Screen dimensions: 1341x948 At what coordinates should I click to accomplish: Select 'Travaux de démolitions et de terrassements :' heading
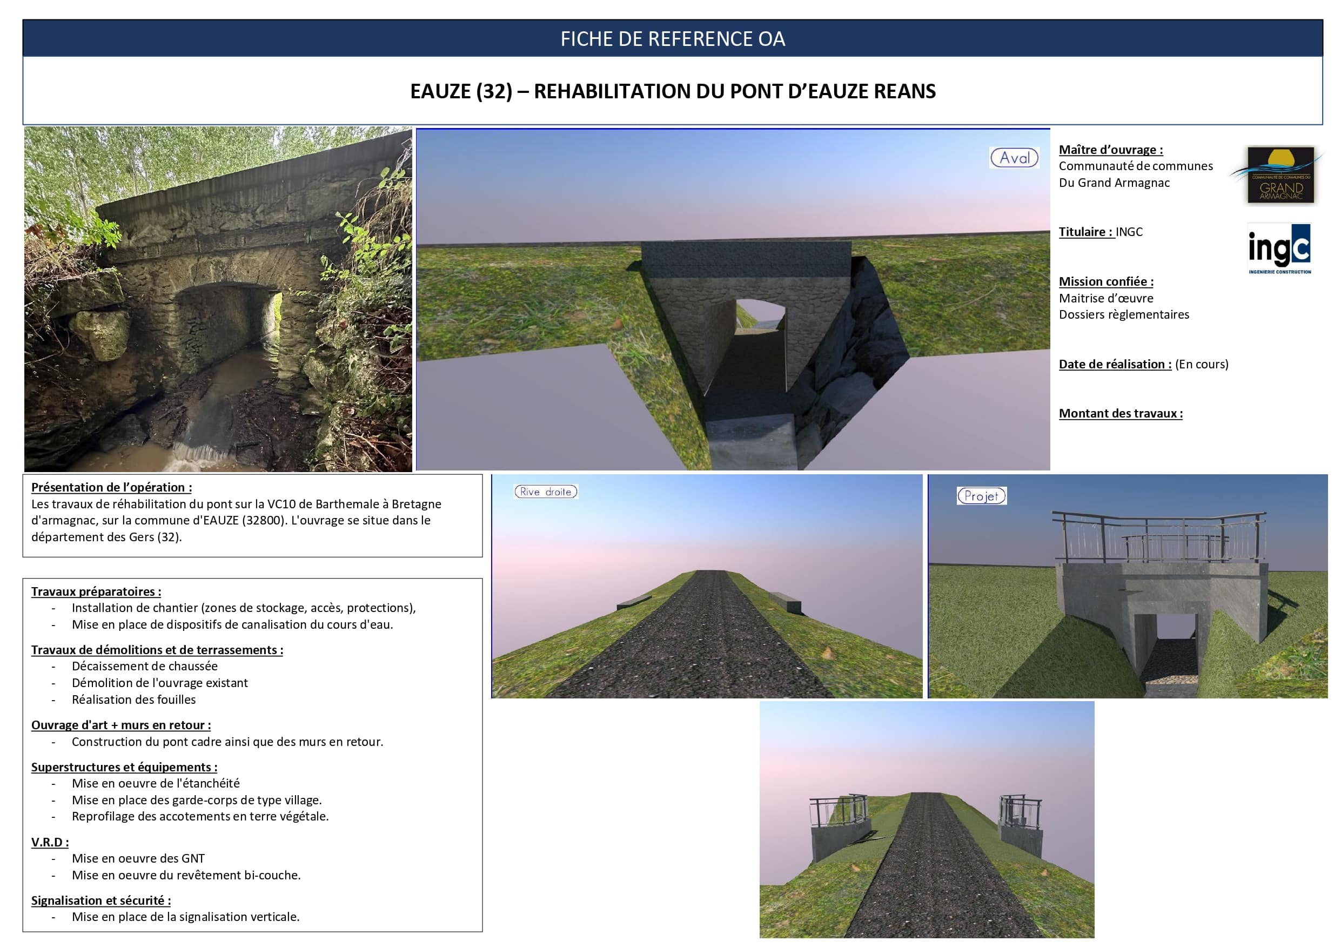(x=157, y=650)
